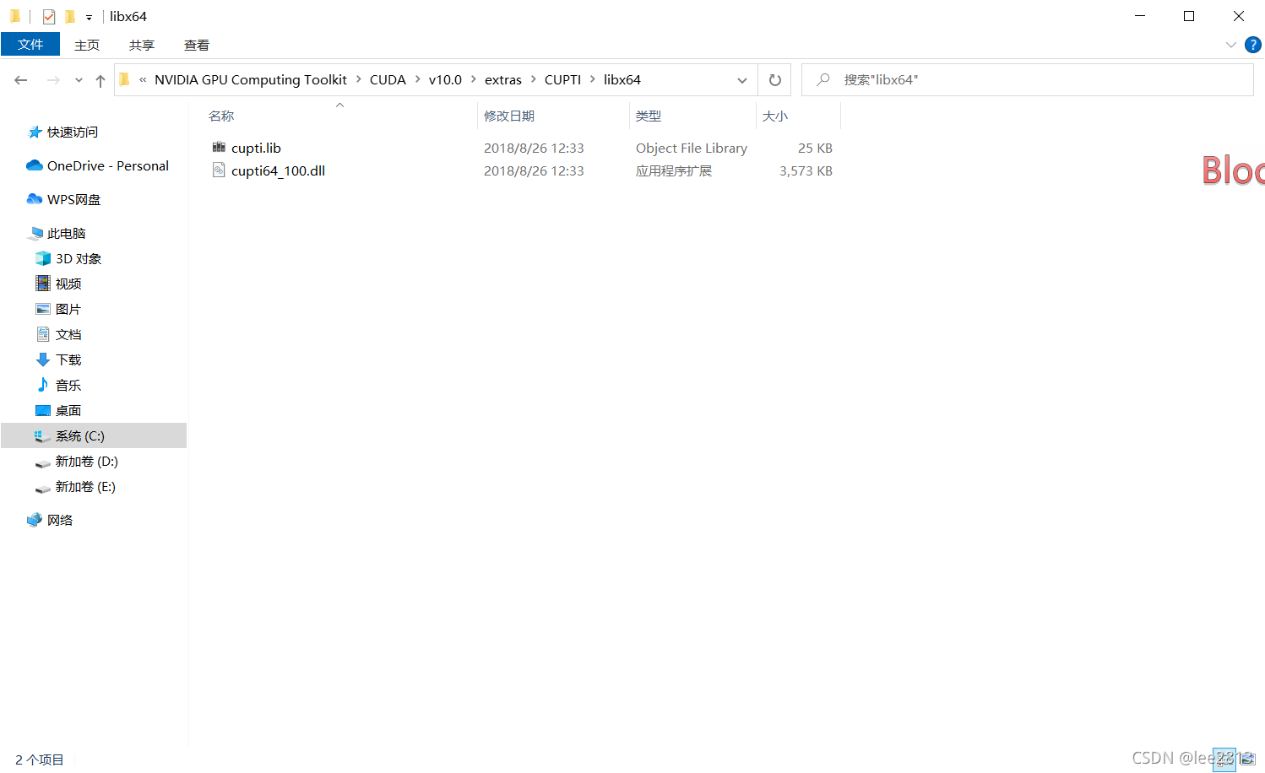
Task: Open 3D 对象 folder in sidebar
Action: pos(79,258)
